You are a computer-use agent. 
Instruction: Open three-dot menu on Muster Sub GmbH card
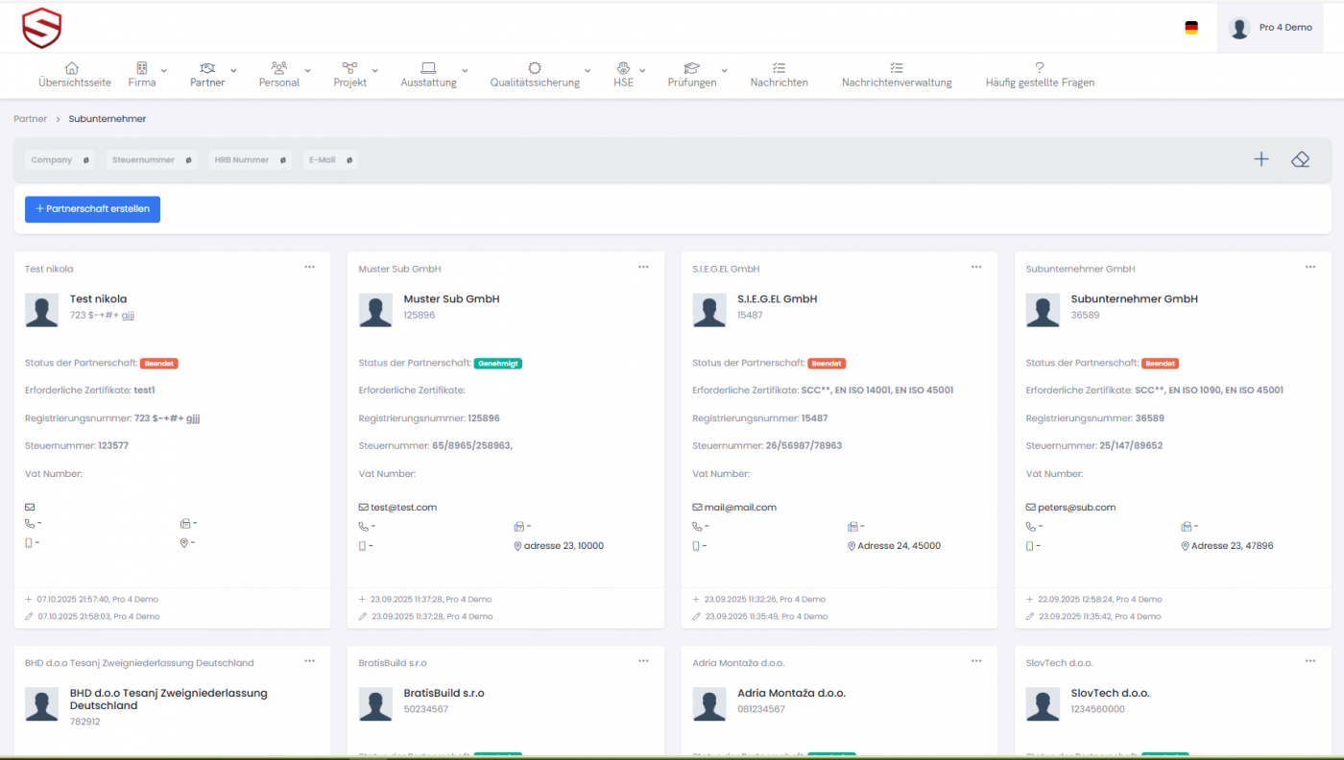point(643,267)
